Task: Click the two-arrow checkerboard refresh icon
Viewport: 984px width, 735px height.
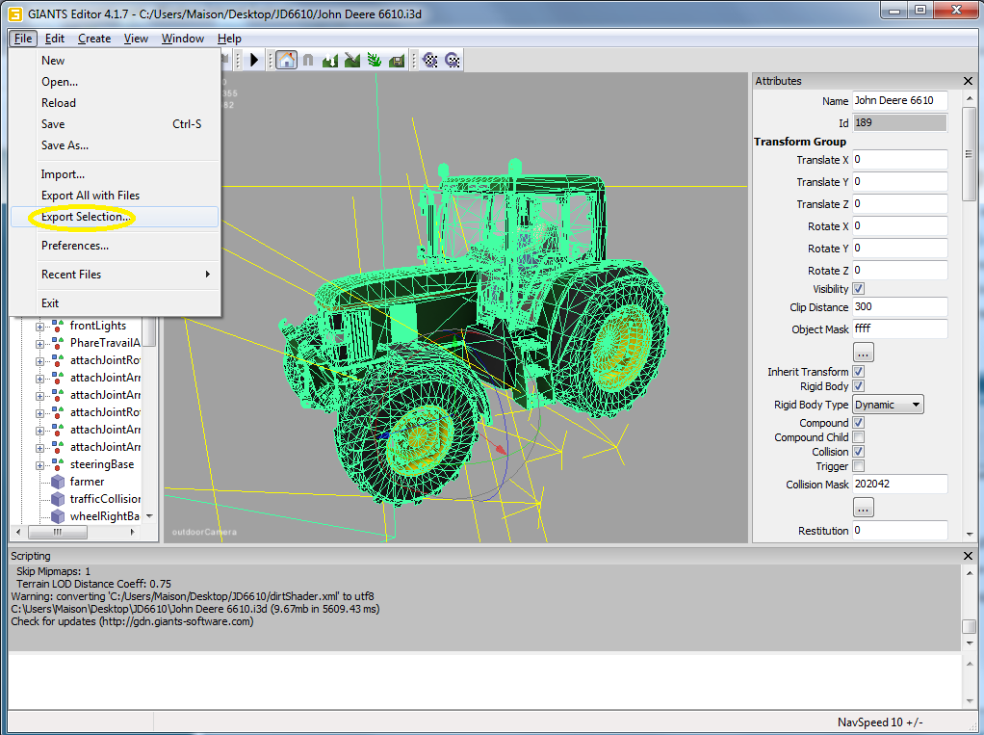Action: (x=429, y=61)
